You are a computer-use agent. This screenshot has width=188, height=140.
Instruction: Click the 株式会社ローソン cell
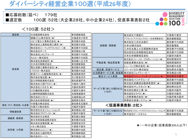coord(50,136)
